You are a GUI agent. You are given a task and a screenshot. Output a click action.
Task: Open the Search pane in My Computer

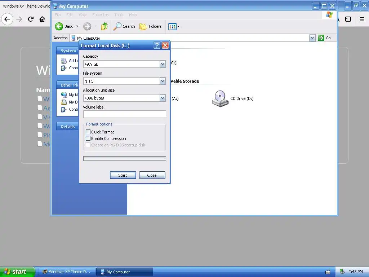(x=124, y=26)
